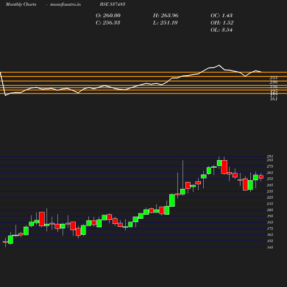Viewport: 287px width, 287px height.
Task: Select "291" on the candlestick price axis
Action: click(x=270, y=156)
